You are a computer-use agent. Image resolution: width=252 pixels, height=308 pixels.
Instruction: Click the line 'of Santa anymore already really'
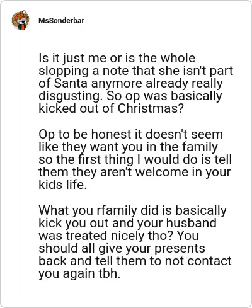[130, 83]
